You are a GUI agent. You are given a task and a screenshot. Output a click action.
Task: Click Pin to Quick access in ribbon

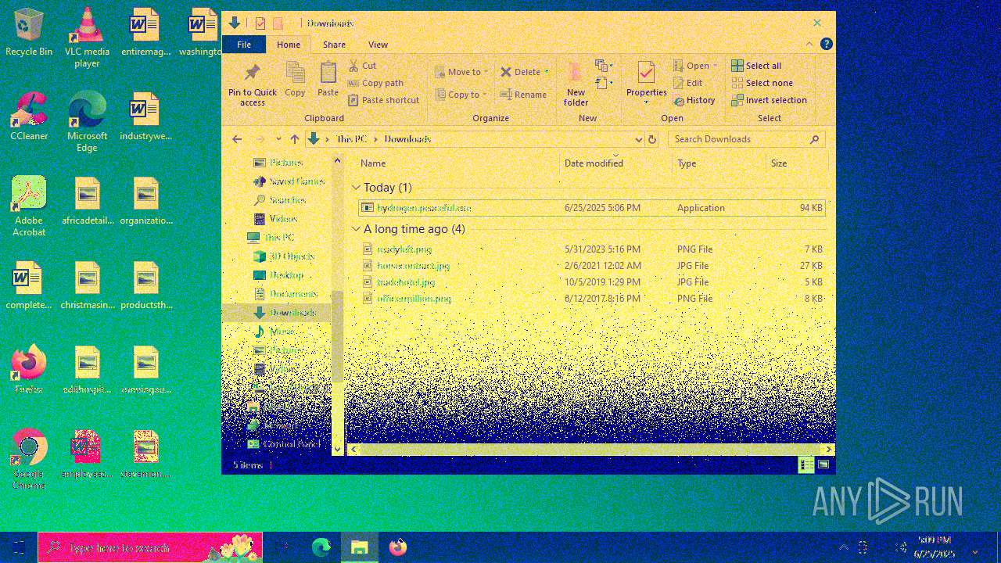[252, 84]
